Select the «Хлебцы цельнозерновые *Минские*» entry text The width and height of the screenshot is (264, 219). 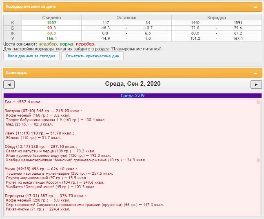coord(76,160)
